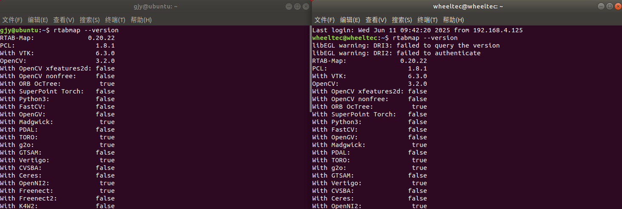The image size is (622, 209).
Task: Minimize the gjy@ubuntu terminal window
Action: click(289, 6)
